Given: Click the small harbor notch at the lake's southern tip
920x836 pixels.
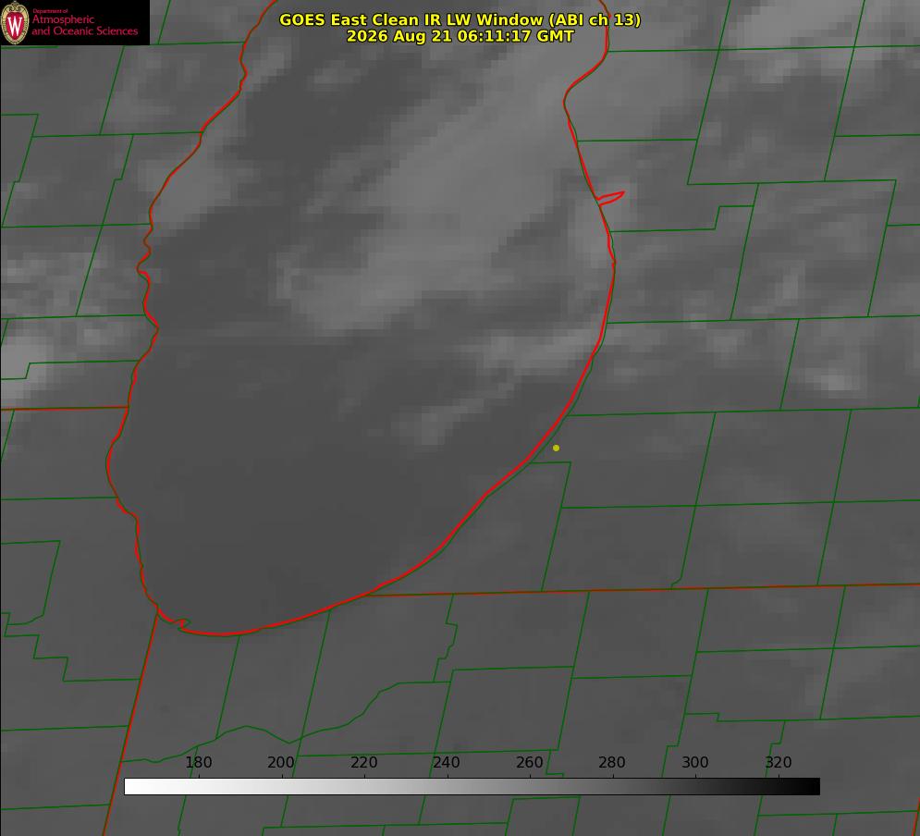Looking at the screenshot, I should click(x=183, y=623).
